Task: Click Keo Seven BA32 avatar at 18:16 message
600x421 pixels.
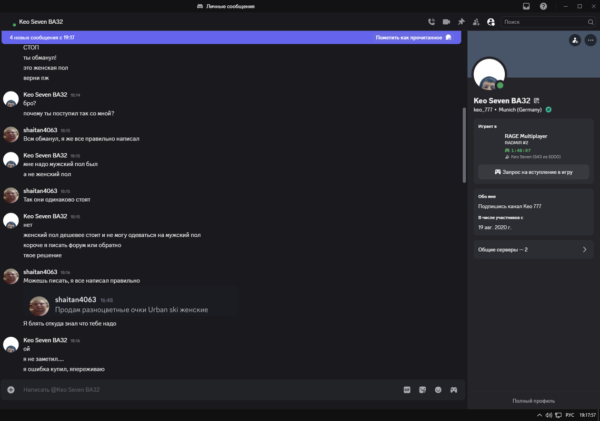Action: coord(11,345)
